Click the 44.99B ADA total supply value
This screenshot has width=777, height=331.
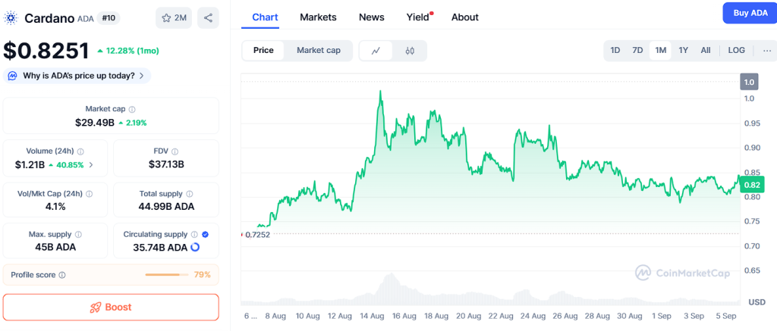[165, 207]
